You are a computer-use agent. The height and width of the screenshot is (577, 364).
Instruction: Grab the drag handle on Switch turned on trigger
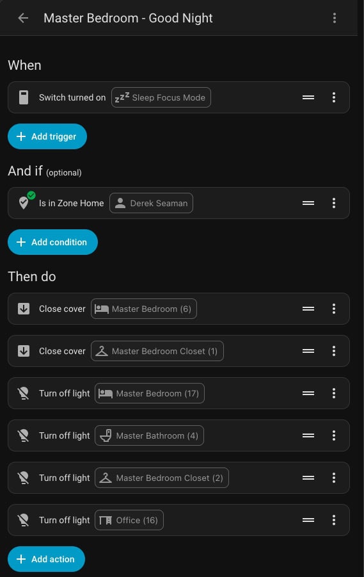coord(308,97)
